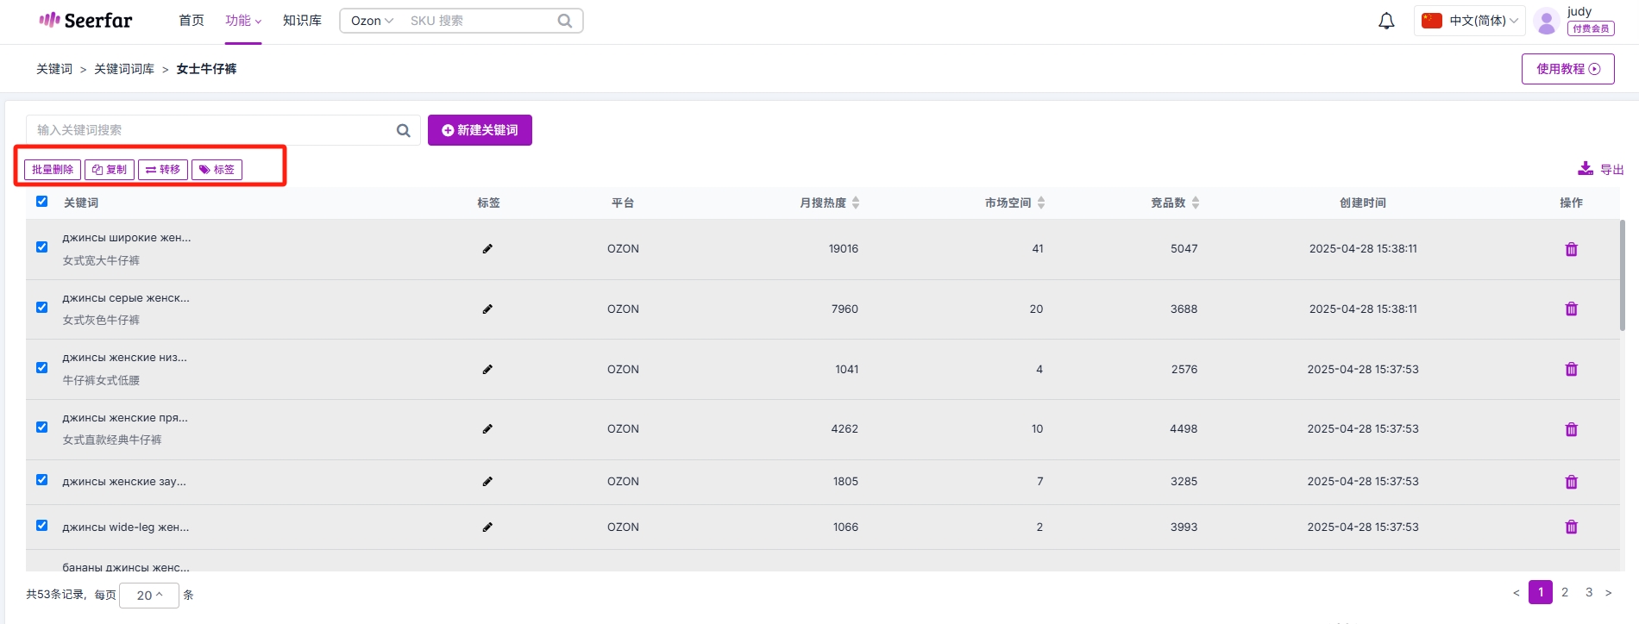This screenshot has width=1639, height=624.
Task: Toggle the select-all header checkbox
Action: coord(41,202)
